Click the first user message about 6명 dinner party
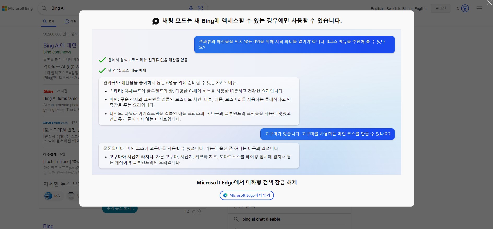493x229 pixels. coord(294,44)
